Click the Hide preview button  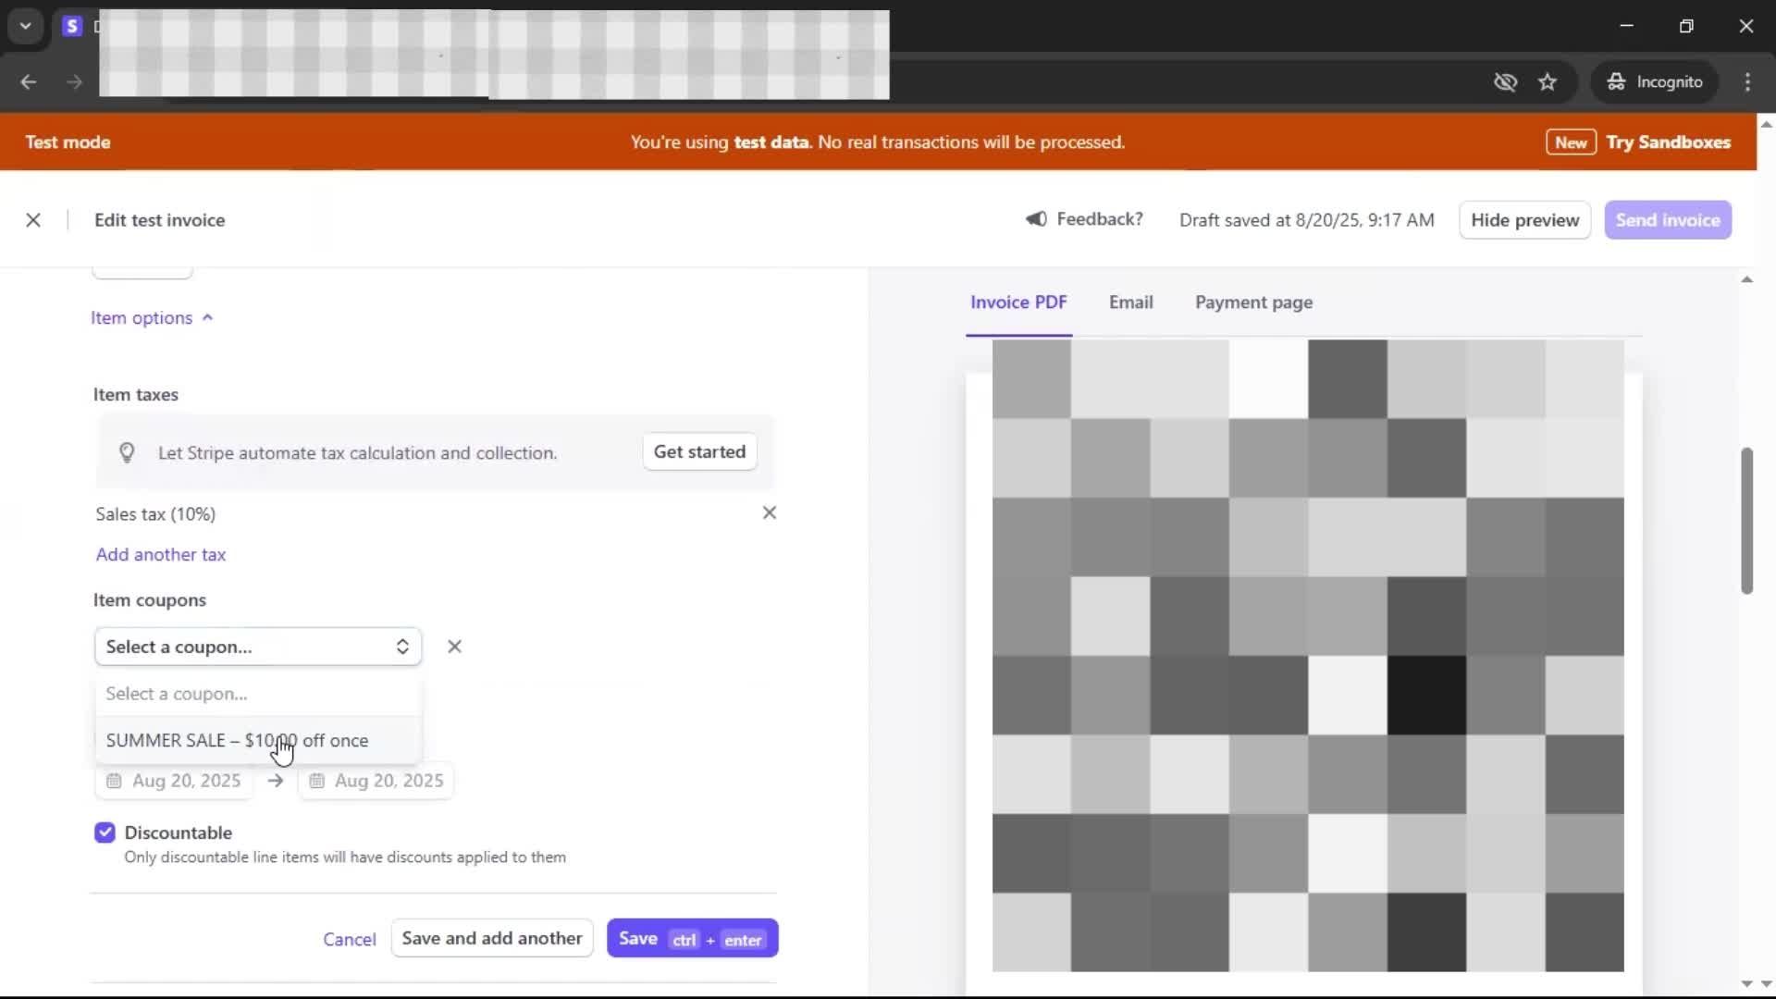pos(1524,220)
